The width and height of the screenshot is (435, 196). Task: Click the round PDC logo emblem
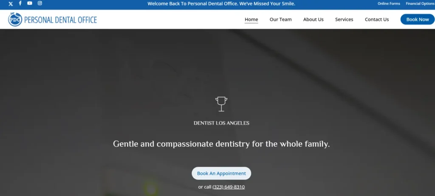pyautogui.click(x=15, y=20)
